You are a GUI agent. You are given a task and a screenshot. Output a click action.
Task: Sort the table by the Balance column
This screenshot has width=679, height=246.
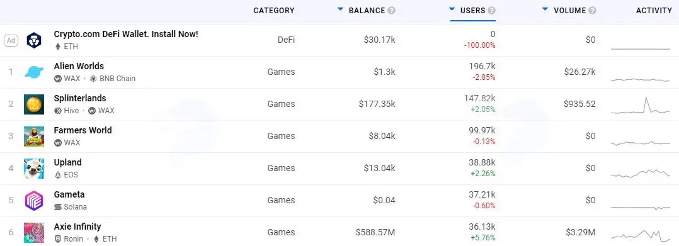click(x=367, y=10)
